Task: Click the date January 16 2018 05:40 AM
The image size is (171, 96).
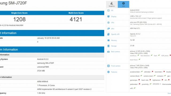Action: tap(48, 38)
